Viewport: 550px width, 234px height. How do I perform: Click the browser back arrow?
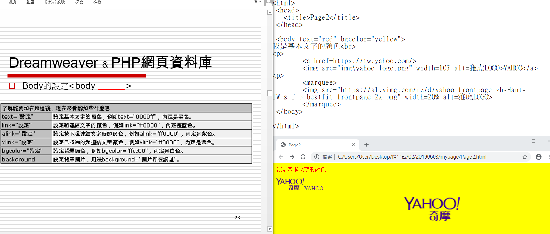pyautogui.click(x=281, y=157)
